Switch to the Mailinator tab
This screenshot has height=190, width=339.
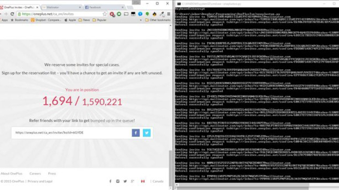61,7
